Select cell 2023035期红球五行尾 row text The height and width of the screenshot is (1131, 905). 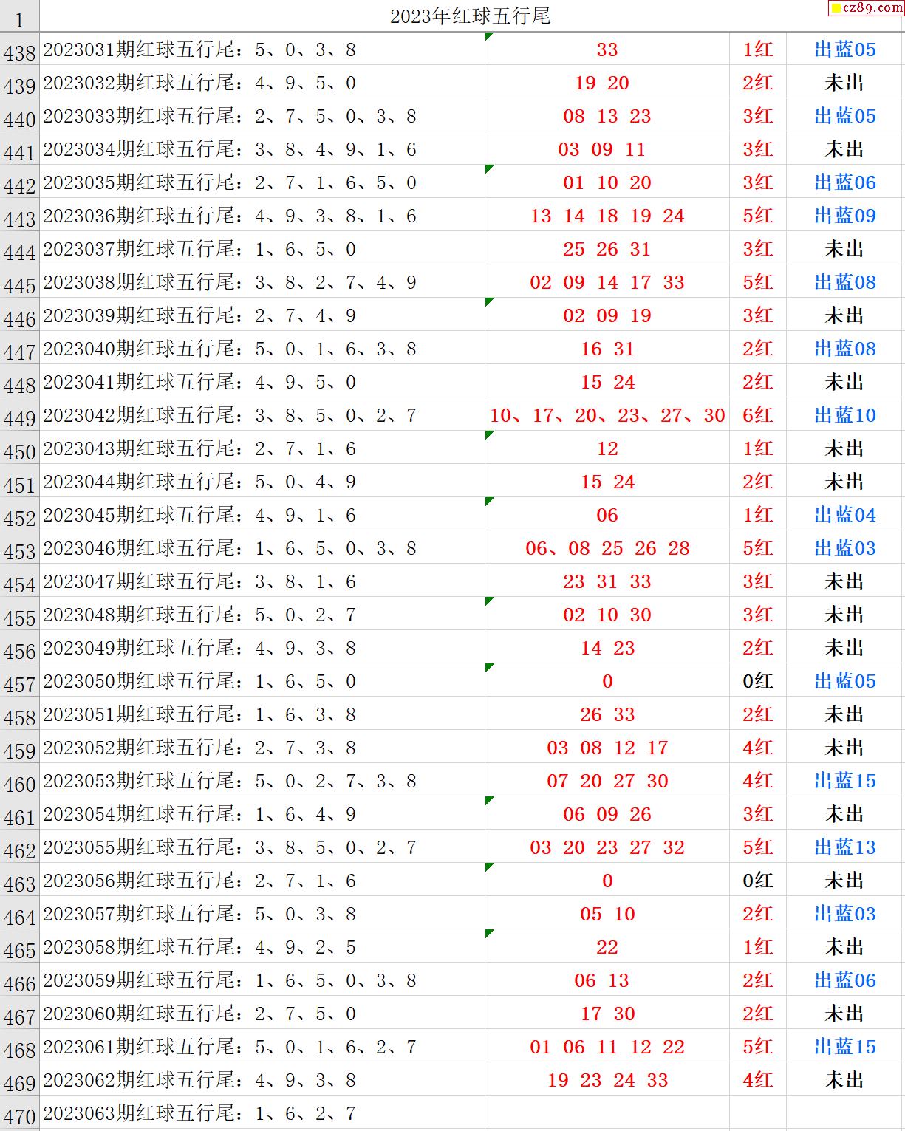pos(262,182)
